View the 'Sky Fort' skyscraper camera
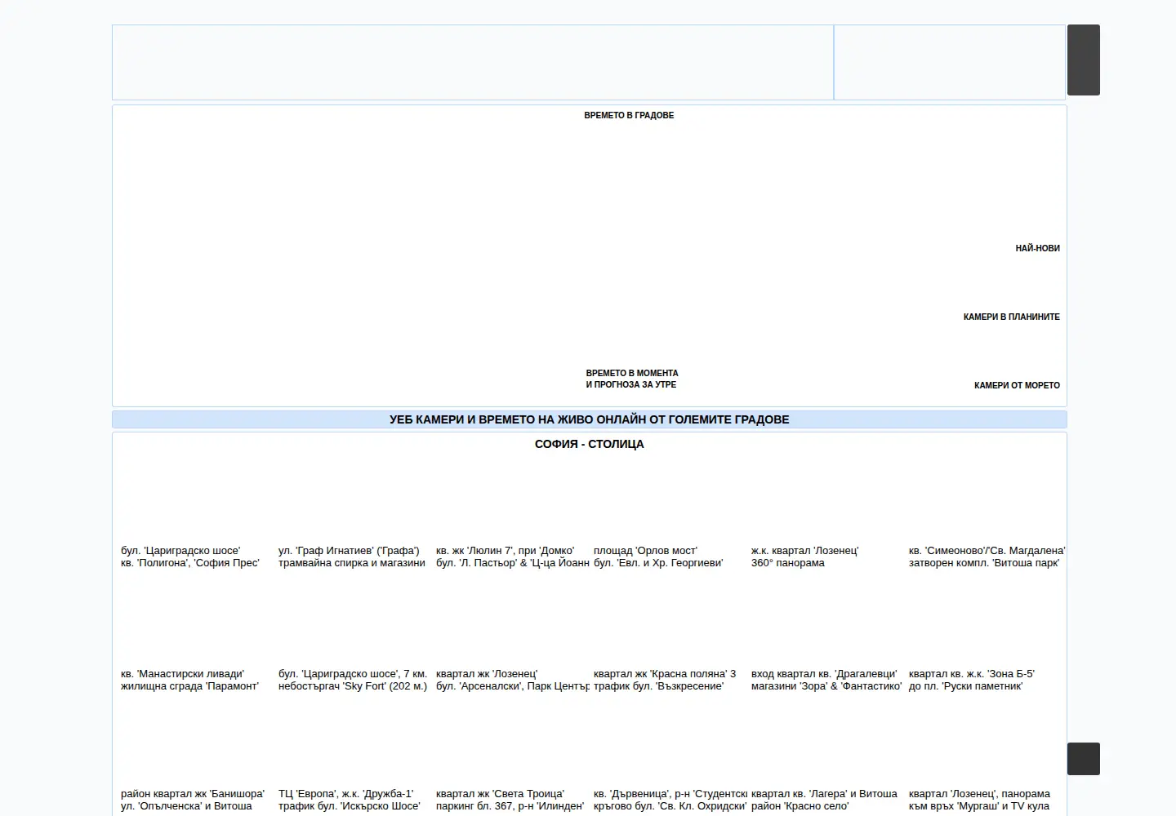The image size is (1176, 816). click(x=353, y=681)
